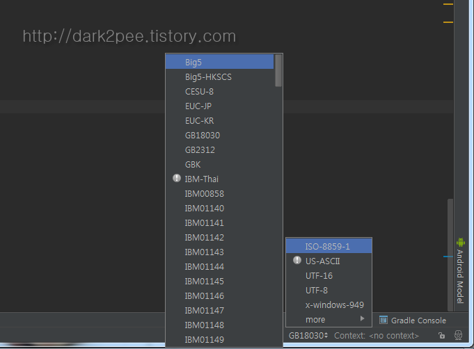Viewport: 474px width, 349px height.
Task: Choose GB18030 in the encoding list
Action: (x=219, y=135)
